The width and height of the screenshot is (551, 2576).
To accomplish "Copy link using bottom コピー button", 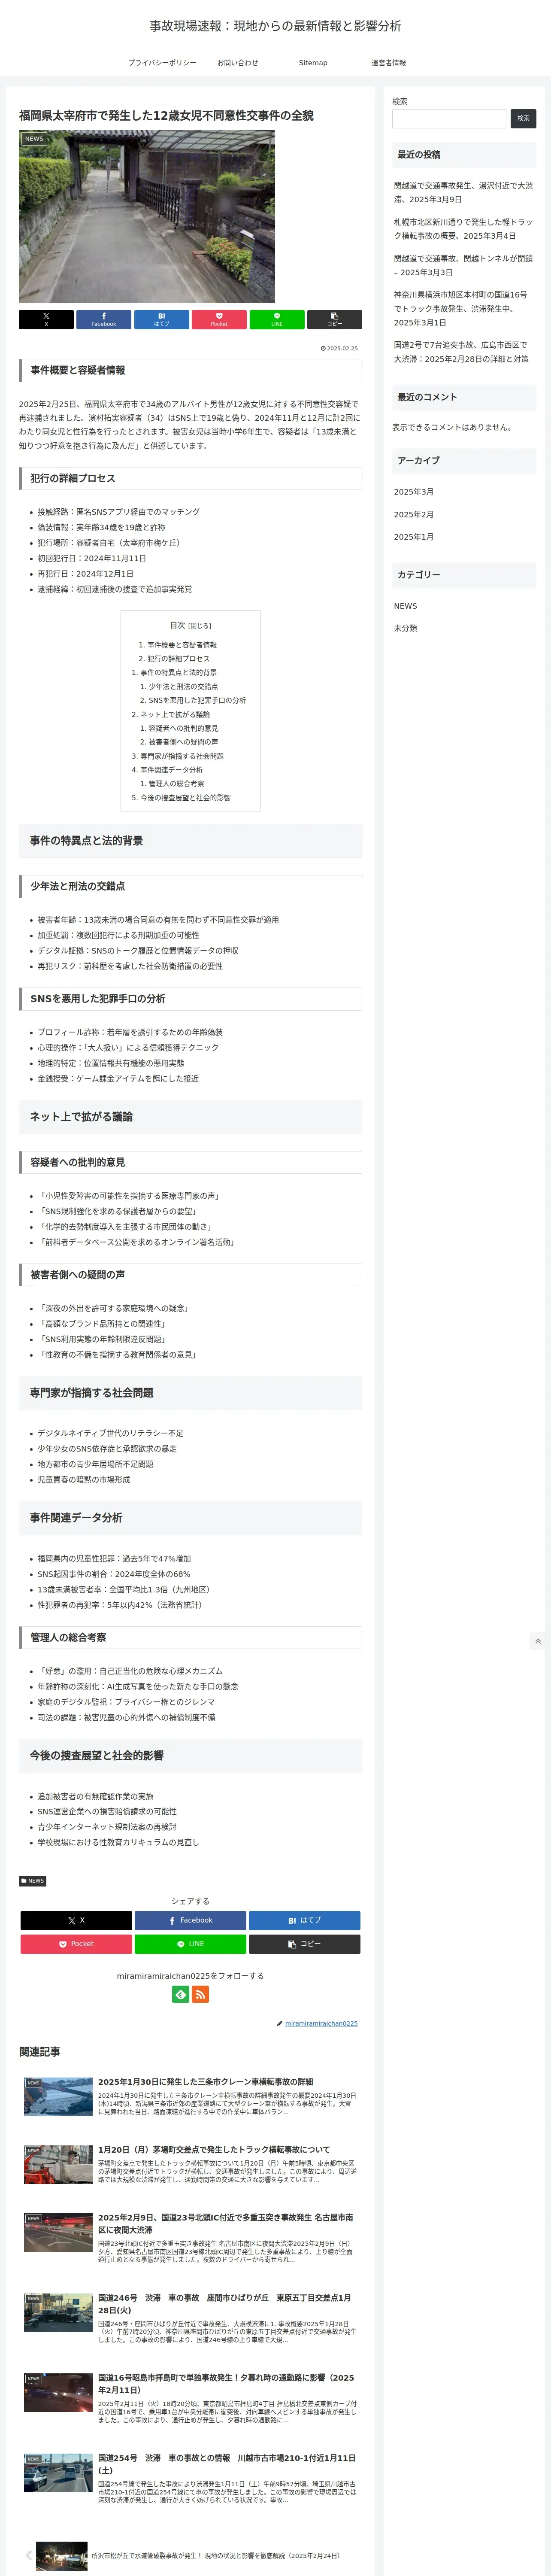I will tap(304, 1944).
